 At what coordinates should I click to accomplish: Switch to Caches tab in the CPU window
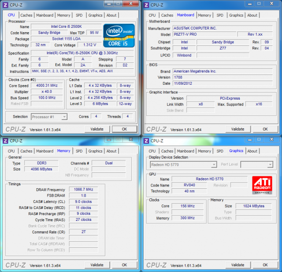point(26,15)
